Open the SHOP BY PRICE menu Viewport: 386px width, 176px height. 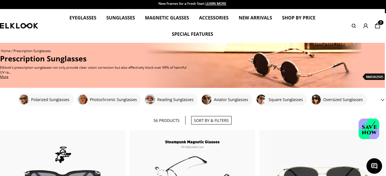point(299,18)
